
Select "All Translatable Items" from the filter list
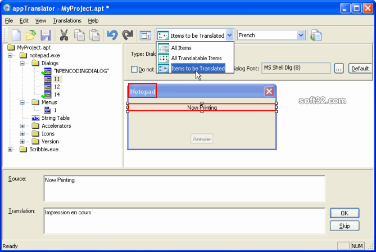tap(195, 58)
